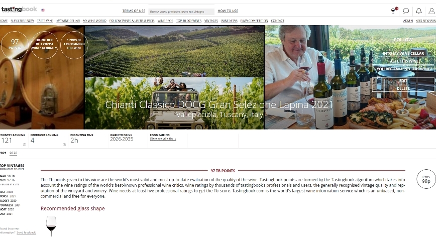436x237 pixels.
Task: Click the tastingbook logo
Action: tap(19, 10)
